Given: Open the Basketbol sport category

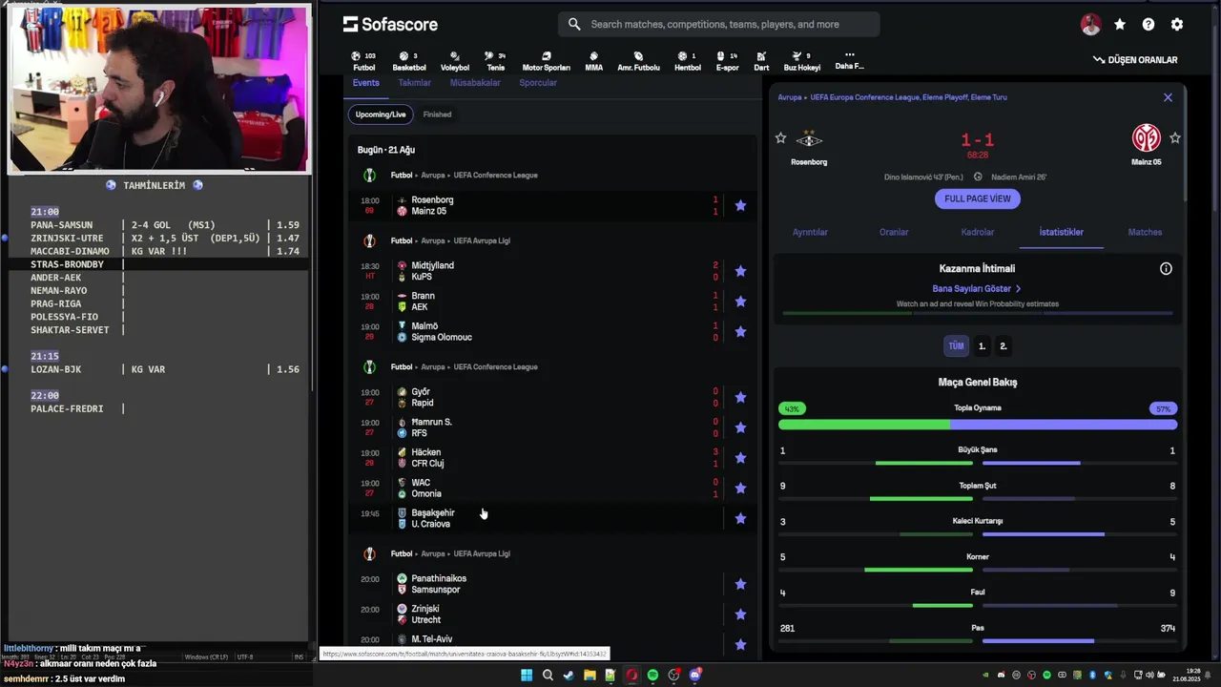Looking at the screenshot, I should coord(409,61).
